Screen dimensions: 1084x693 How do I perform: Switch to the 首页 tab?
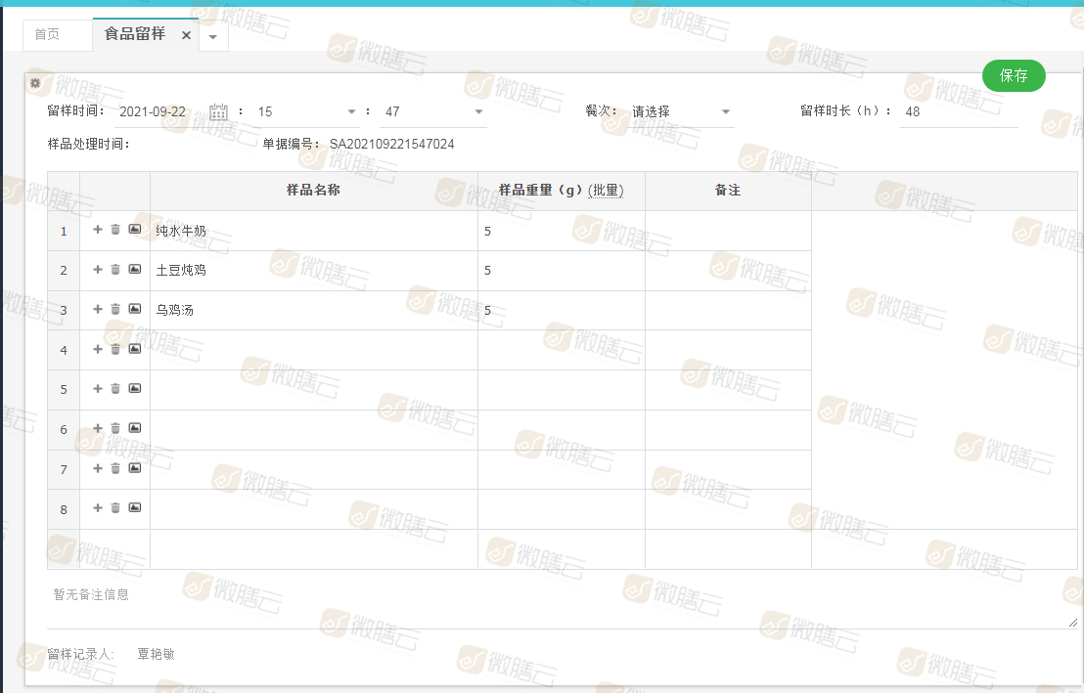[x=47, y=34]
